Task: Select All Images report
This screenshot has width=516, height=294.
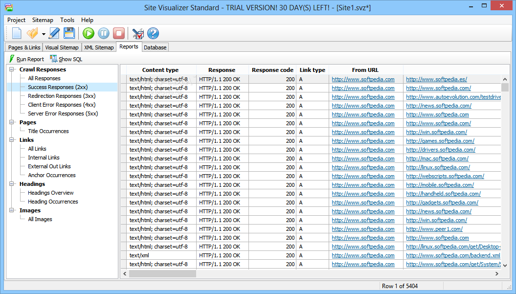Action: 40,219
